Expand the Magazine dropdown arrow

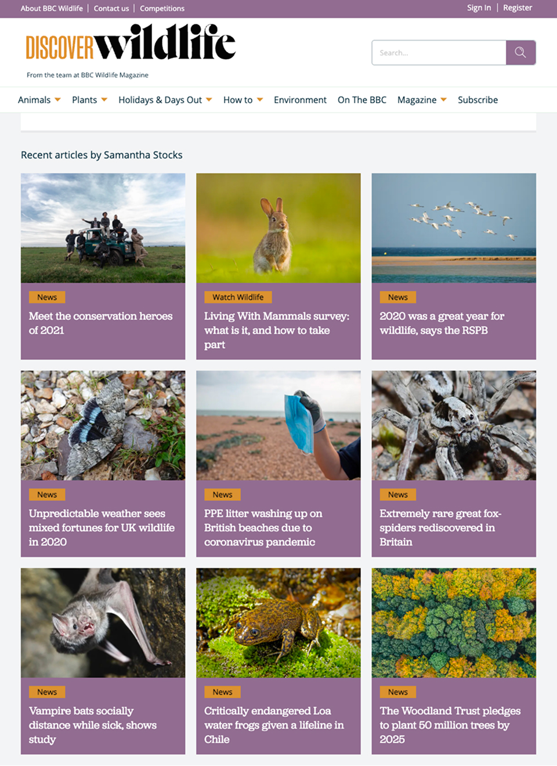pyautogui.click(x=443, y=100)
